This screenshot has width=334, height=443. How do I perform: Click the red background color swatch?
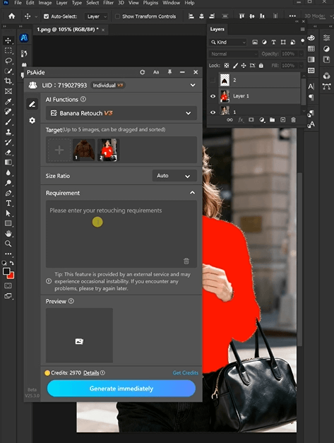tap(11, 276)
